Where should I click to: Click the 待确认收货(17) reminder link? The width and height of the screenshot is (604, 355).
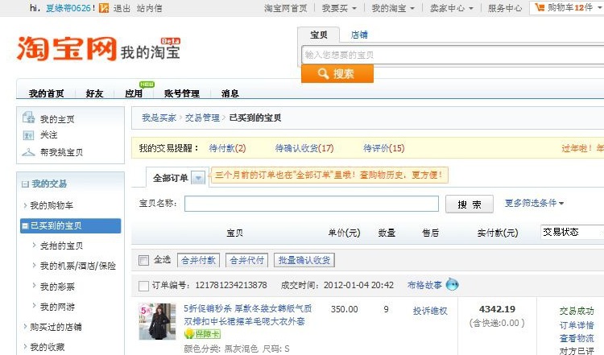tap(304, 148)
